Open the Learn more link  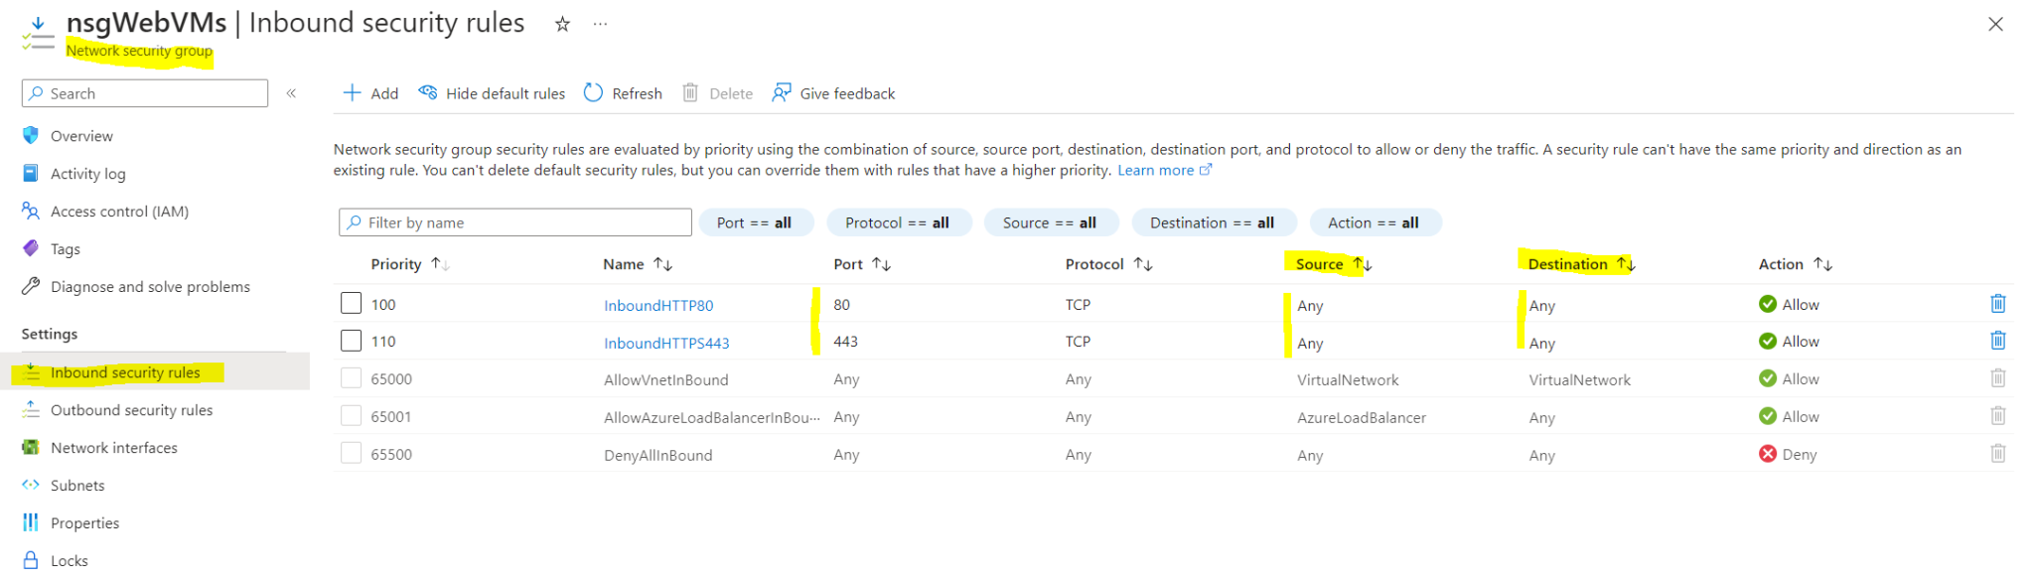point(1164,171)
